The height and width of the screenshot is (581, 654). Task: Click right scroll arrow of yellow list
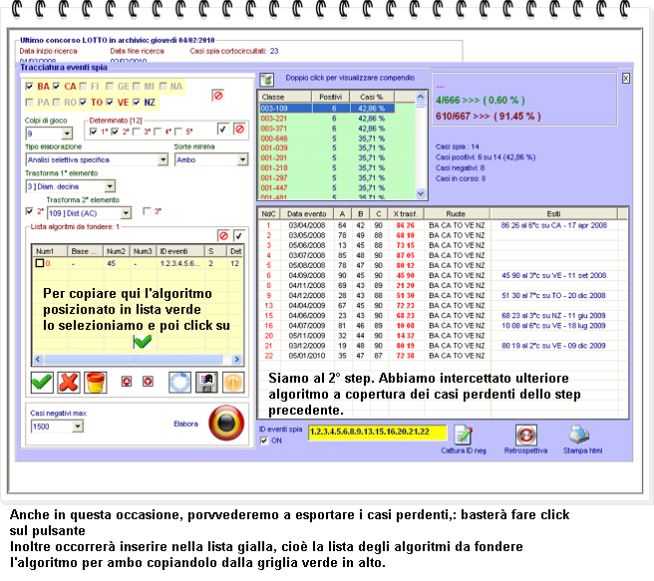(237, 360)
